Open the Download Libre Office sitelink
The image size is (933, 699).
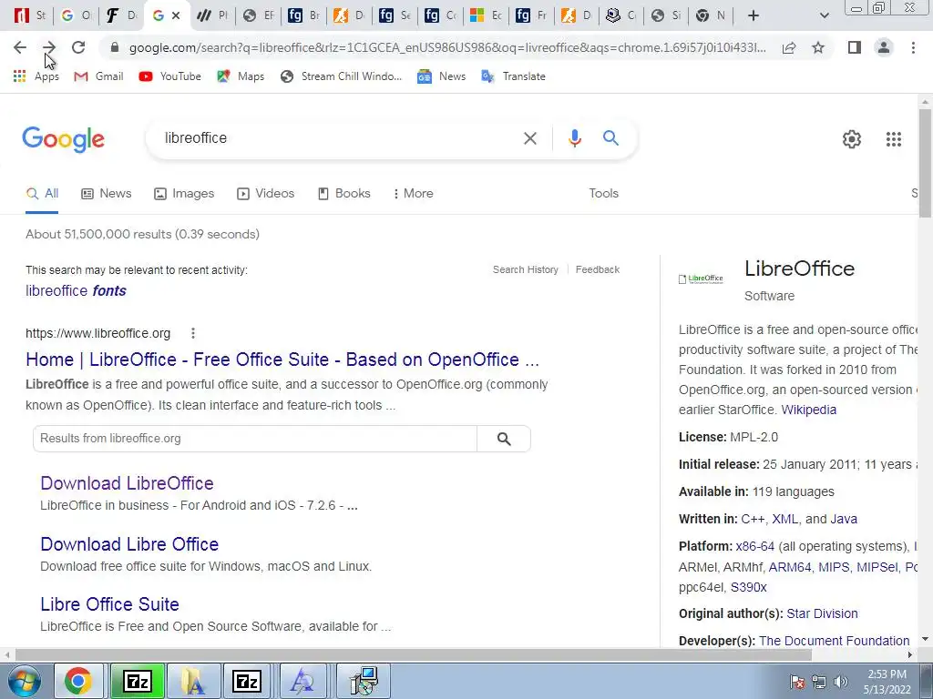coord(129,544)
